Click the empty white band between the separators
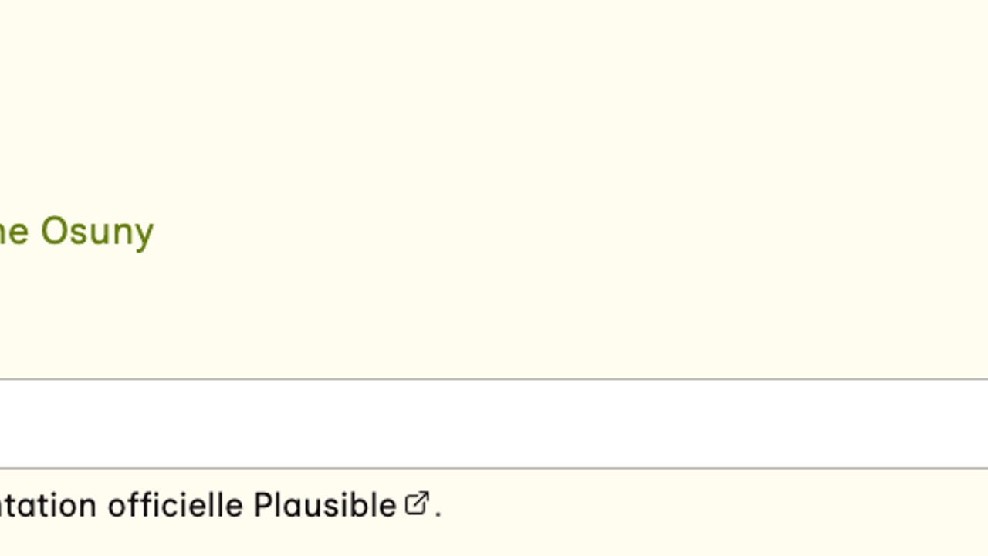Screen dimensions: 988x556 494,423
